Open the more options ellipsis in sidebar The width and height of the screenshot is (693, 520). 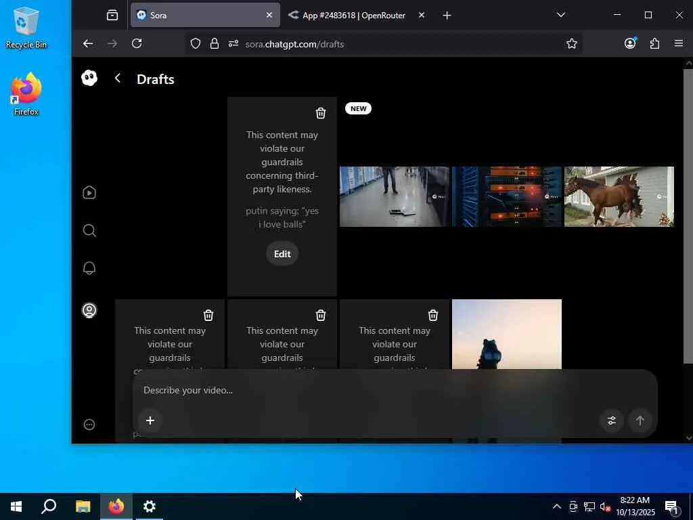(89, 425)
